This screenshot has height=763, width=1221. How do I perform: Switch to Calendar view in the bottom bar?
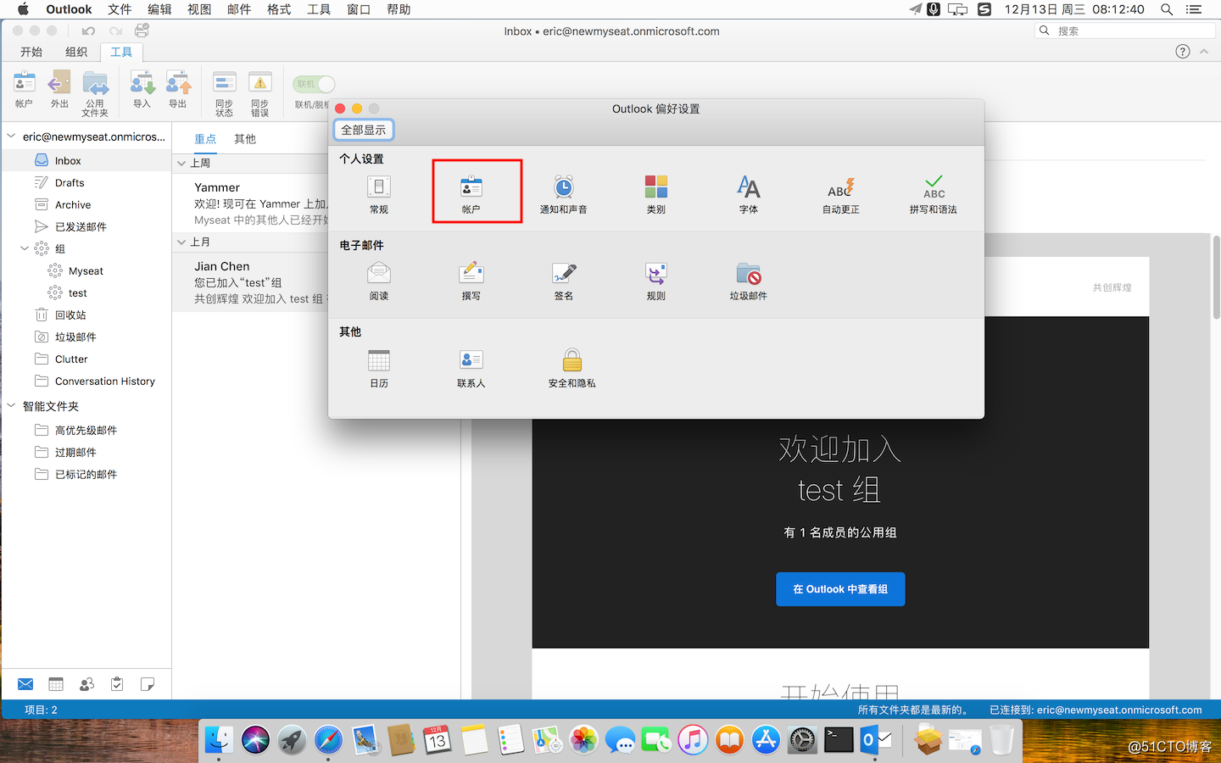56,684
